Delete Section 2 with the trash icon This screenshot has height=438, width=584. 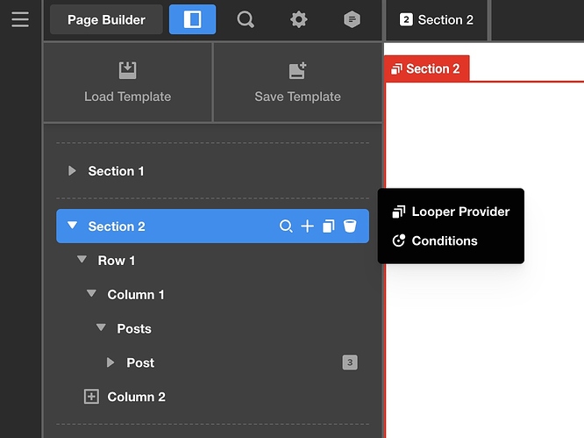coord(350,226)
